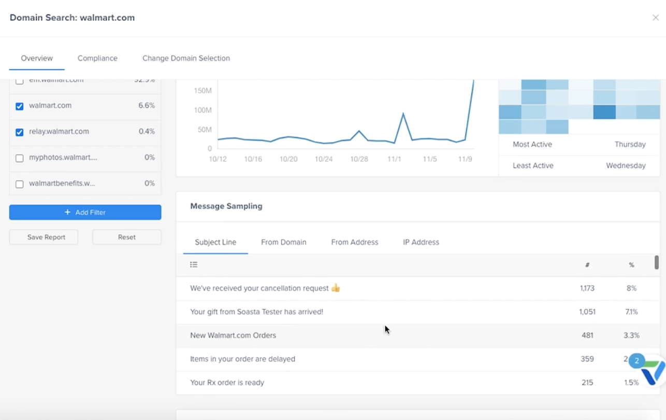Switch to the From Address tab

click(x=355, y=242)
